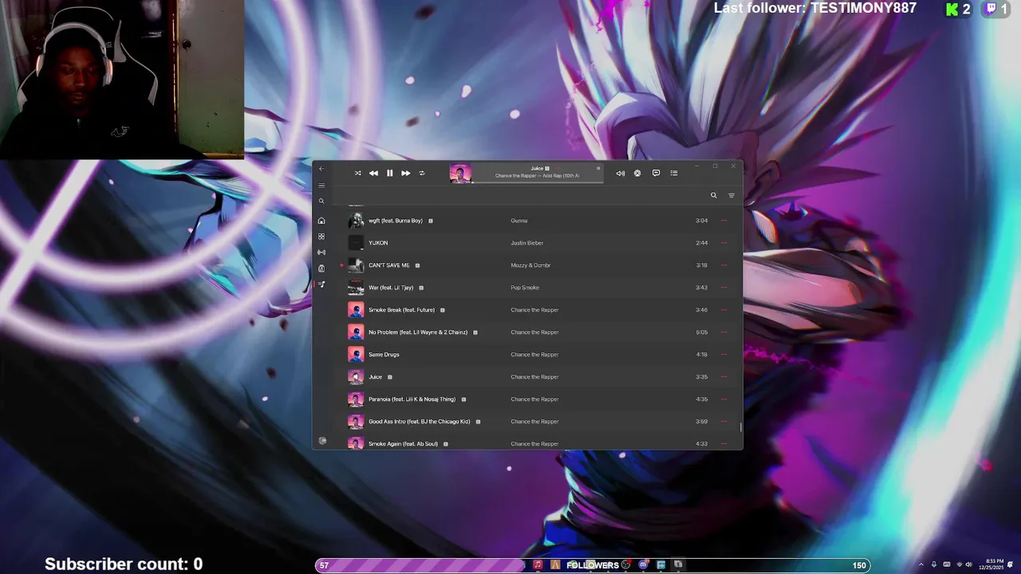Open artist link 'Gunna'

(519, 221)
